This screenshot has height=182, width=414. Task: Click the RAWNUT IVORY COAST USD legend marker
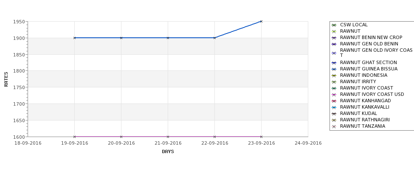click(334, 95)
